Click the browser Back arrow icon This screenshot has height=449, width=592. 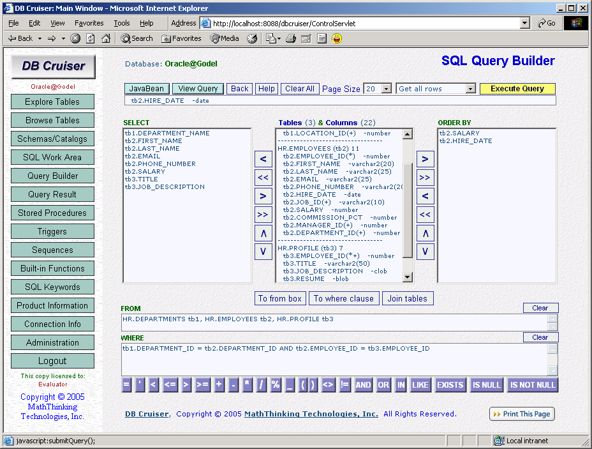point(13,38)
